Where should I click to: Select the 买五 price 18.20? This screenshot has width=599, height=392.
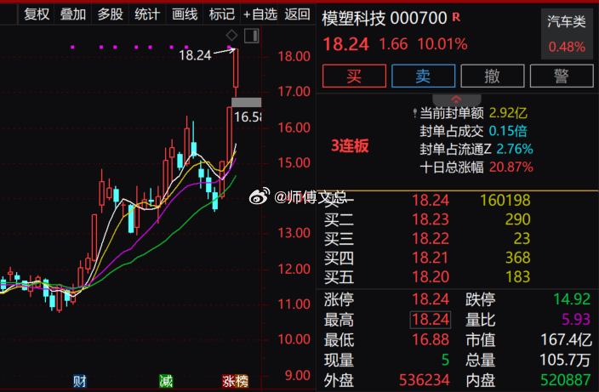[431, 276]
